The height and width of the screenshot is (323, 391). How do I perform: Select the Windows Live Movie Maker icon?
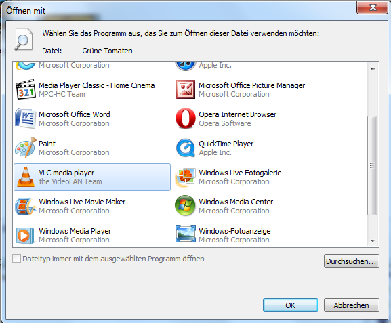[26, 206]
